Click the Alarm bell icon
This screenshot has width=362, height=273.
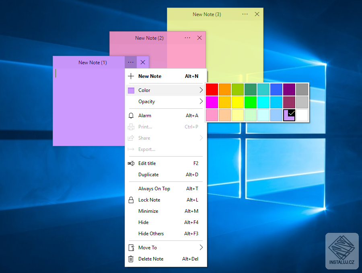click(x=131, y=116)
